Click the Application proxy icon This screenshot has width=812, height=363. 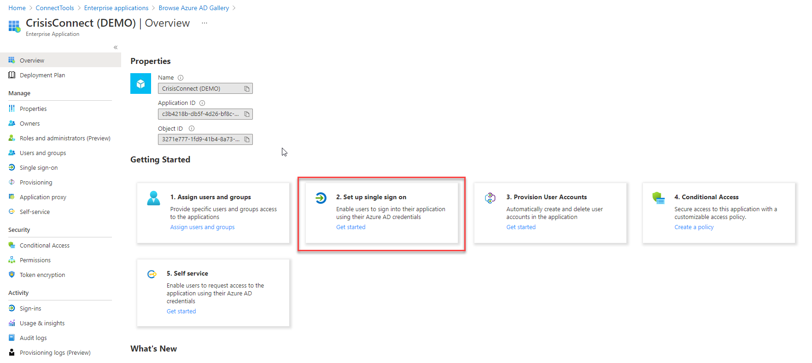click(x=12, y=197)
